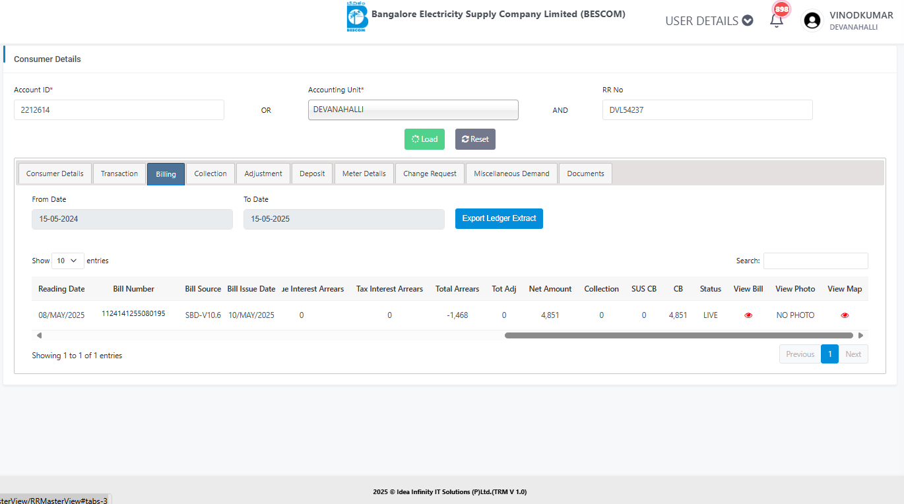Open the To Date field
This screenshot has height=504, width=904.
tap(344, 219)
